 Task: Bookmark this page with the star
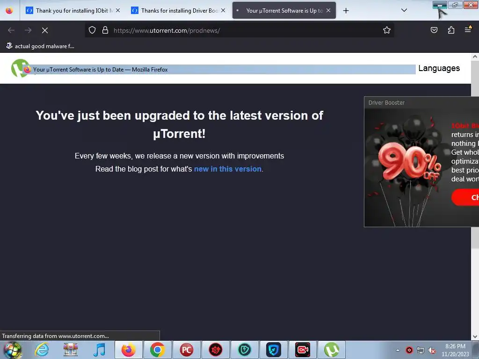[x=387, y=30]
